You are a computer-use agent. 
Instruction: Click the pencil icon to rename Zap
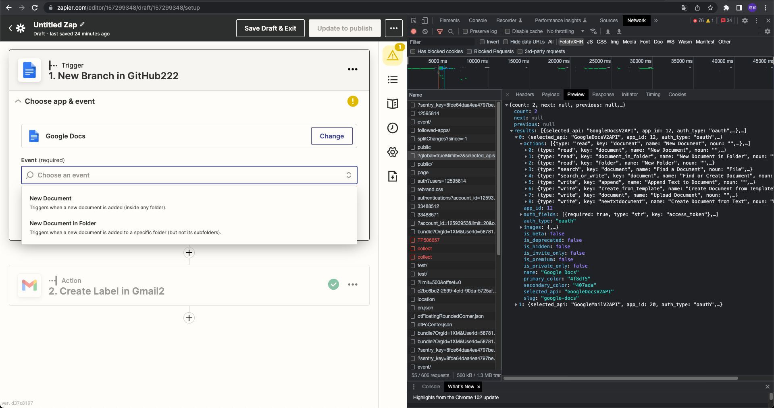[x=82, y=24]
